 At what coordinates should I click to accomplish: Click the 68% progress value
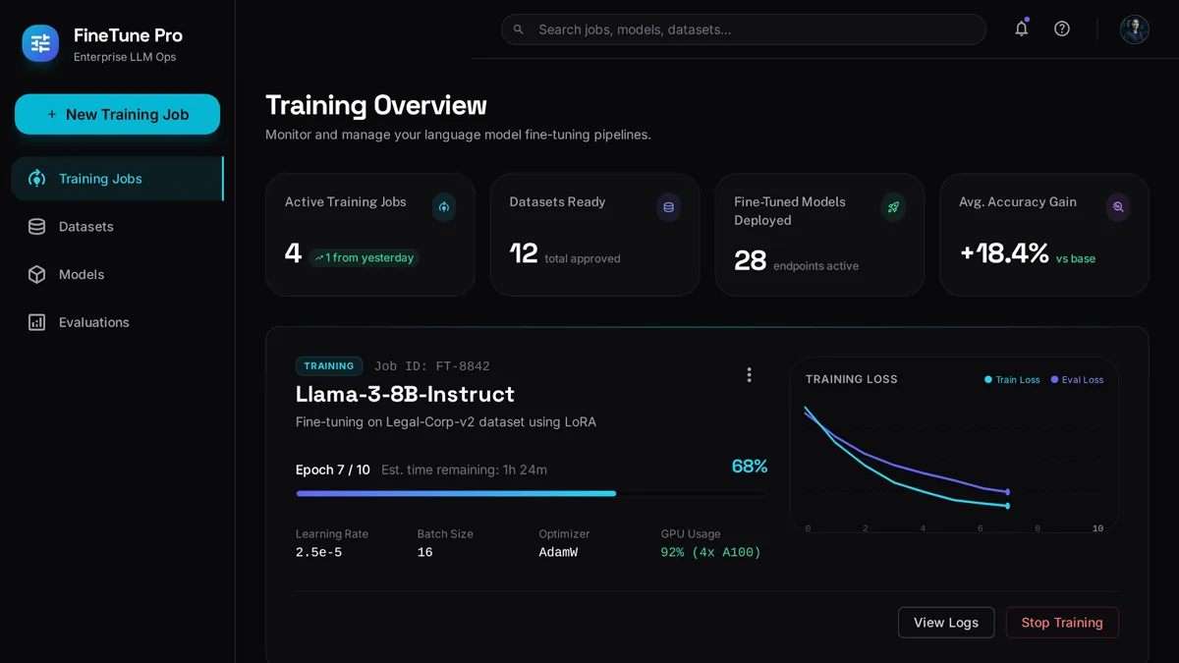pos(750,467)
